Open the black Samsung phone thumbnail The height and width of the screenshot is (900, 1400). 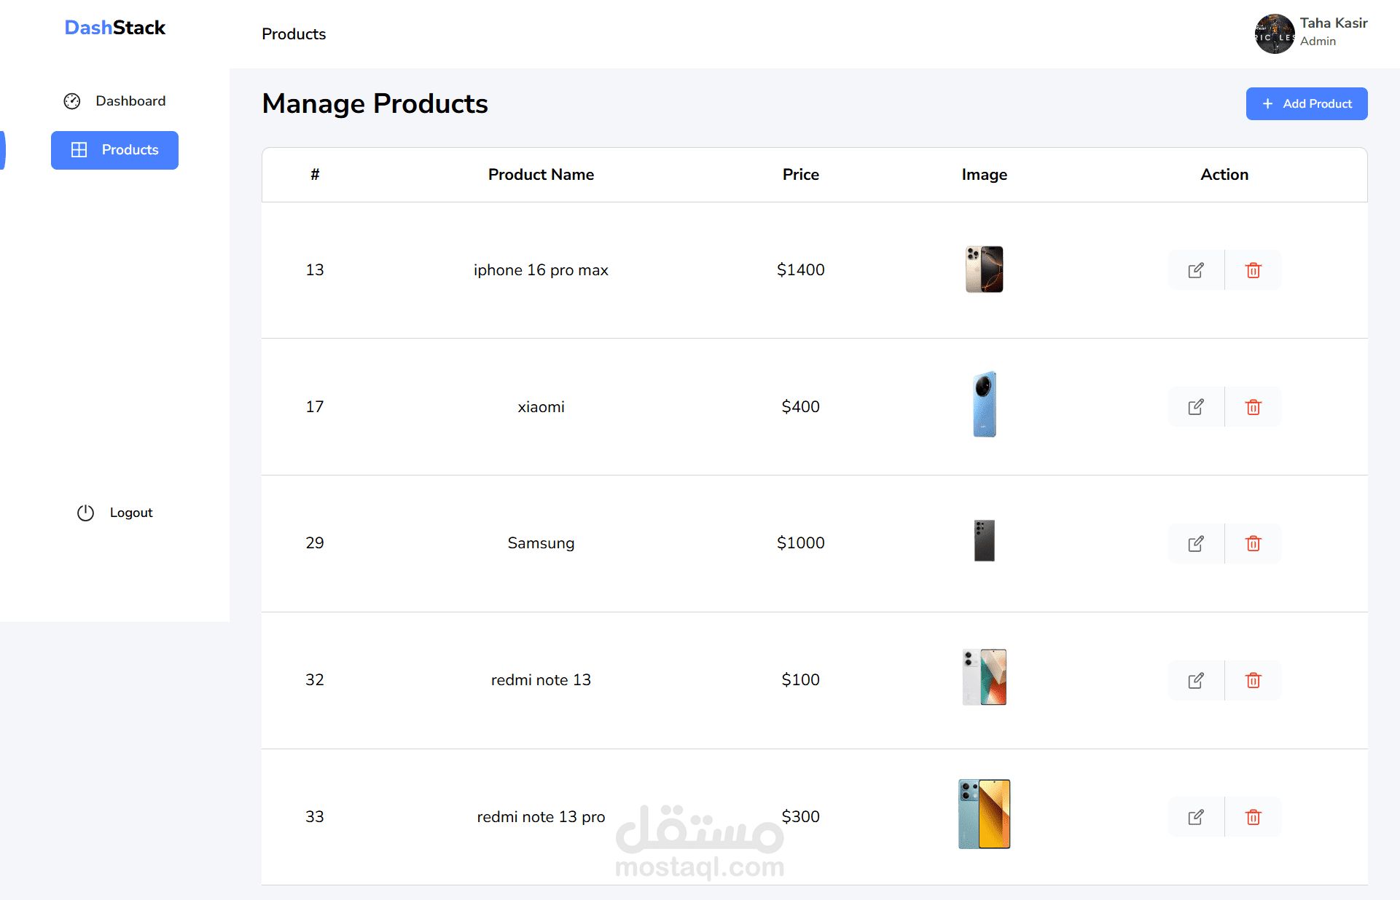[985, 540]
